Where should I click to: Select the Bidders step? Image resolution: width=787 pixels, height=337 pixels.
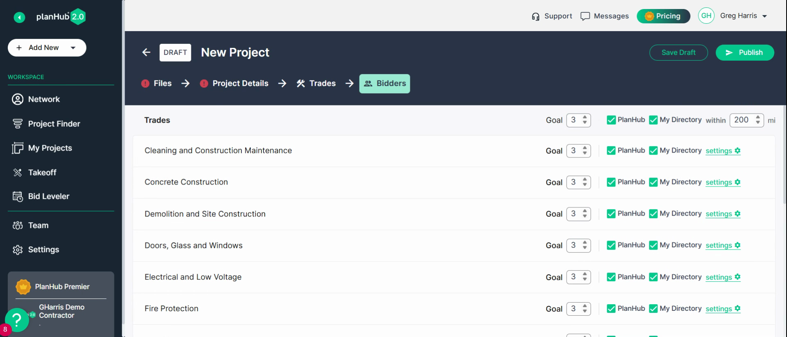pos(384,84)
